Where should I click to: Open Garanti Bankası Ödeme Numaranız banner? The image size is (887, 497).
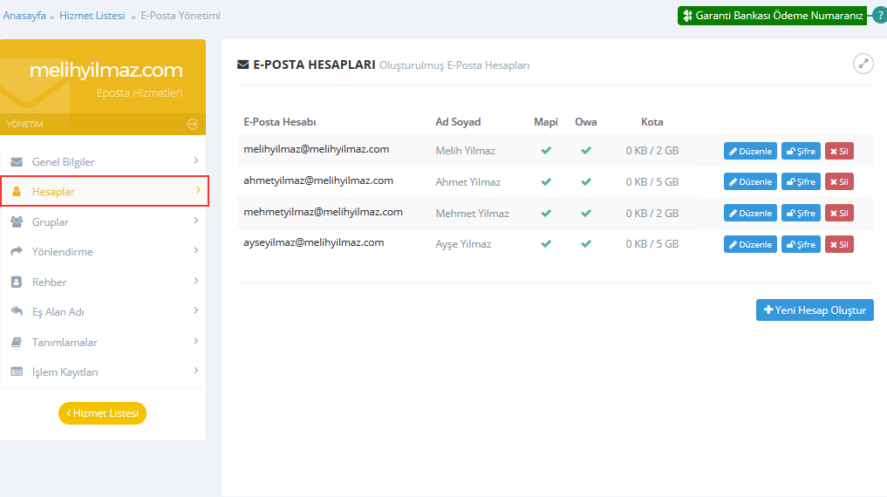pyautogui.click(x=772, y=16)
